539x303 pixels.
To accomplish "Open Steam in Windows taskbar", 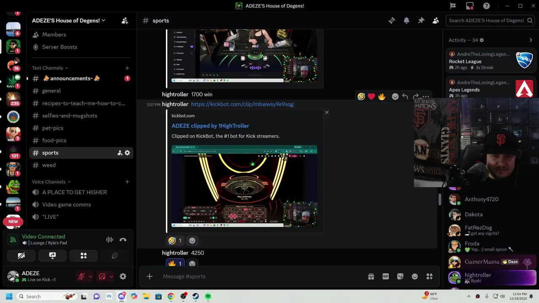I will tap(196, 296).
